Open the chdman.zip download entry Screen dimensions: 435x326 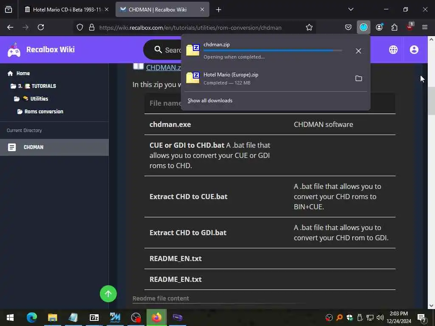click(x=266, y=51)
